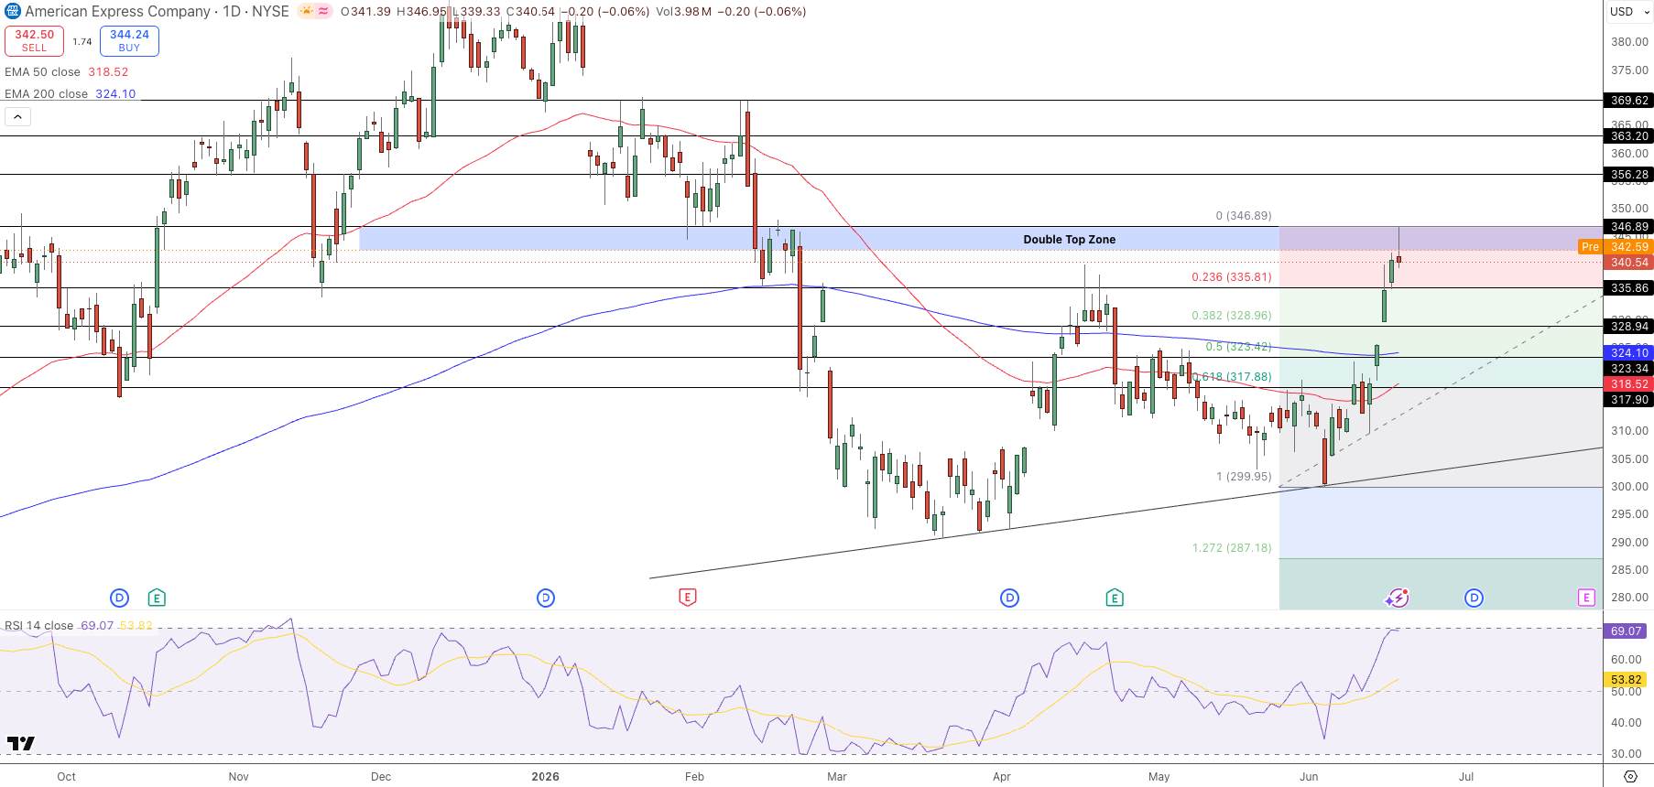This screenshot has width=1654, height=787.
Task: Click the Fibonacci 1.272 (287.18) label
Action: (1231, 548)
